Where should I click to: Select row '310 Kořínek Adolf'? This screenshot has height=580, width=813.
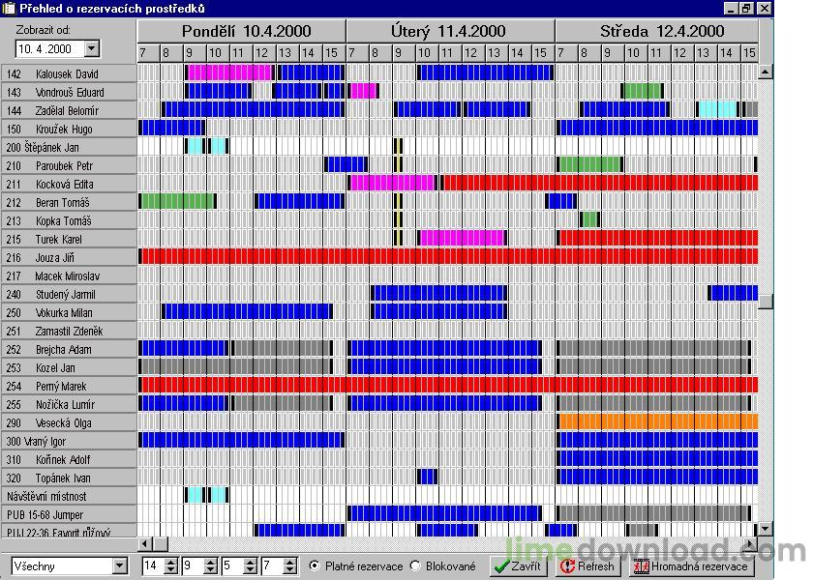pos(69,460)
